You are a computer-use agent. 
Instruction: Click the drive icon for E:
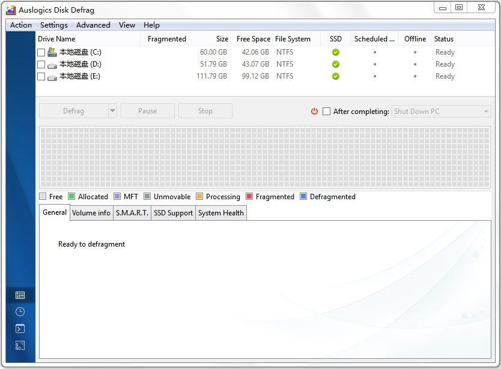point(52,77)
